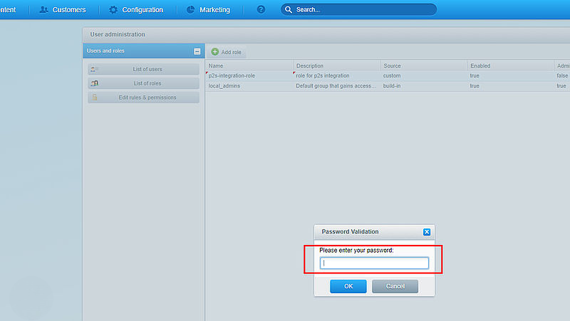The image size is (570, 321).
Task: Click the icon on List of users
Action: [95, 69]
